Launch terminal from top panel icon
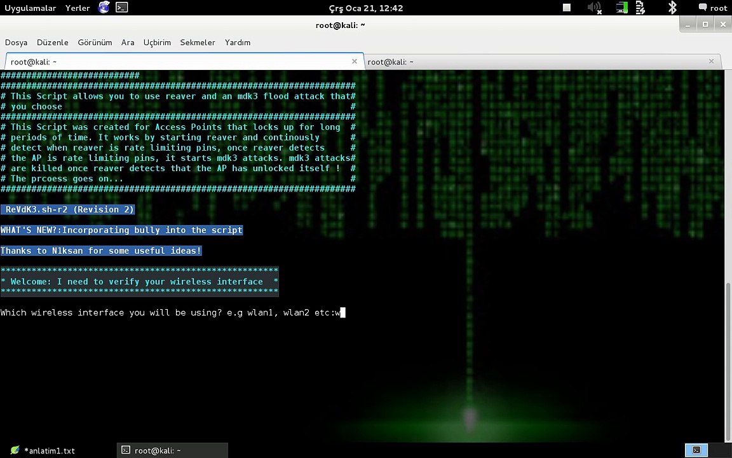The image size is (732, 458). coord(122,8)
